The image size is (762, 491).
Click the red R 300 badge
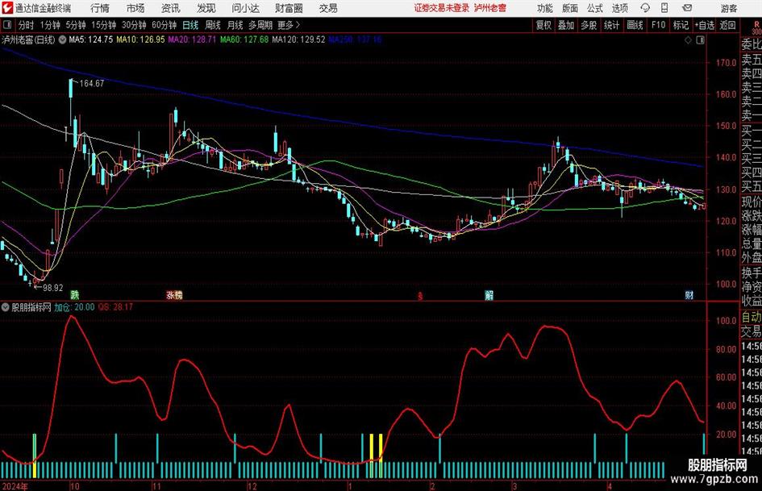pyautogui.click(x=756, y=28)
